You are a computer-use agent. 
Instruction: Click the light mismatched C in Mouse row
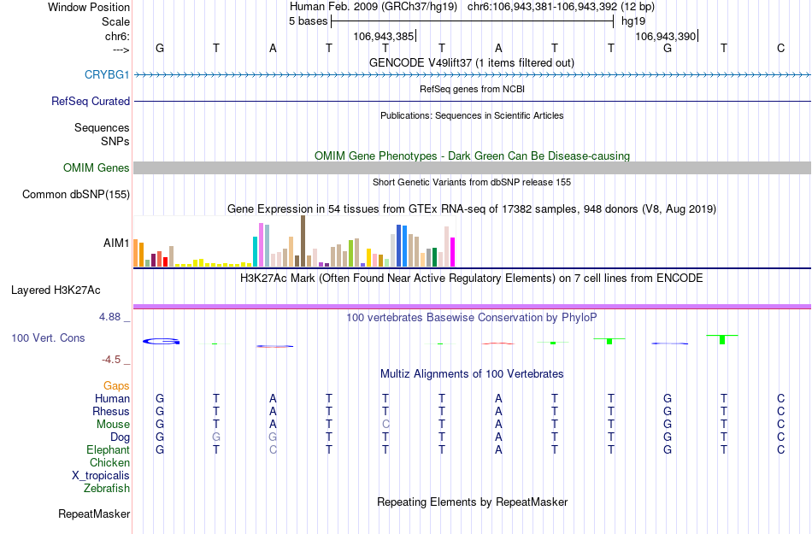(385, 425)
